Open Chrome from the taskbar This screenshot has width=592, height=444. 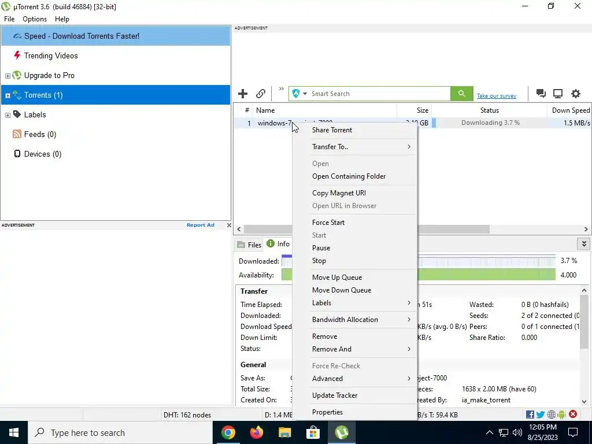228,432
